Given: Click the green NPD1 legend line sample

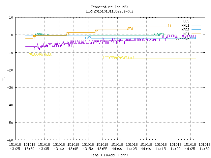Looking at the screenshot, I should 196,25.
